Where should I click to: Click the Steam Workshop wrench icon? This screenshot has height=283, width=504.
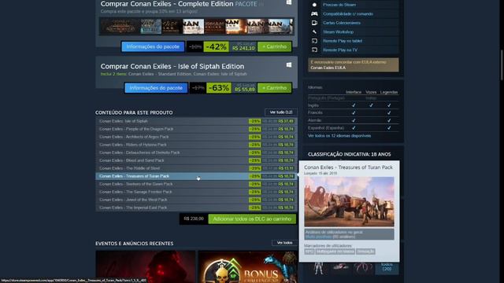[x=314, y=31]
